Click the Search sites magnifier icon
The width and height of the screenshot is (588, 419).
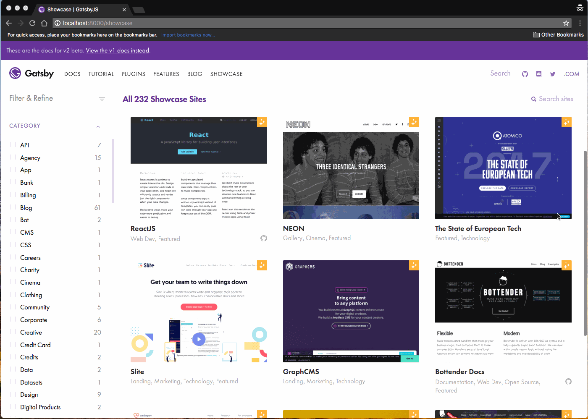point(534,99)
